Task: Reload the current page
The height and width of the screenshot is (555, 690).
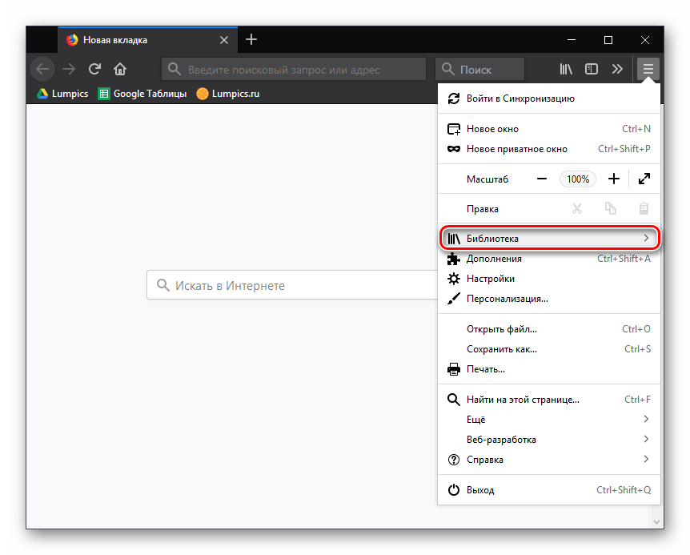Action: (94, 69)
